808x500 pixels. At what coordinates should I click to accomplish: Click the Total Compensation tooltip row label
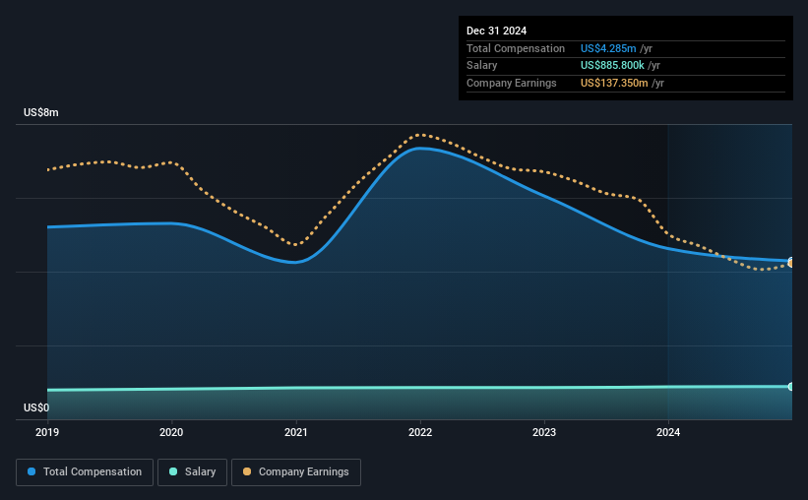516,48
